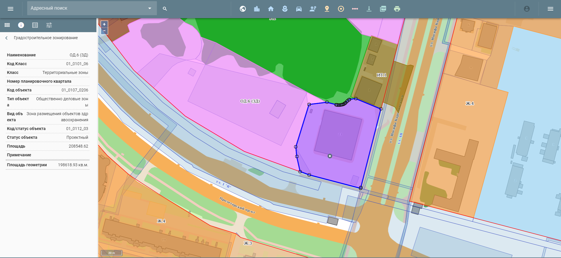The height and width of the screenshot is (258, 561).
Task: Click the home building icon
Action: pyautogui.click(x=271, y=9)
